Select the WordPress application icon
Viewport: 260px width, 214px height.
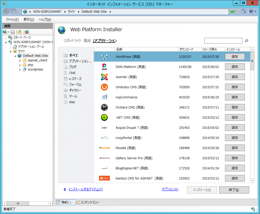[104, 56]
